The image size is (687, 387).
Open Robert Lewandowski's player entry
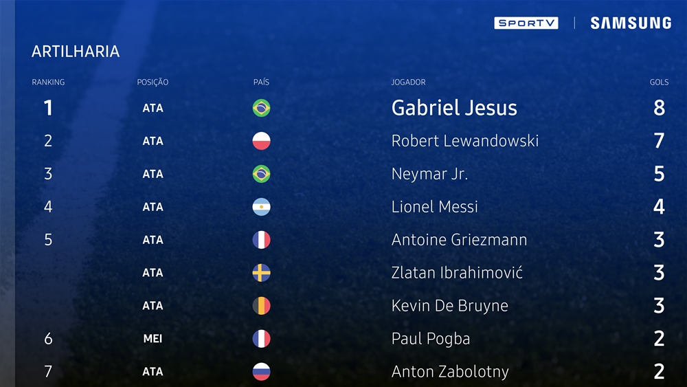point(465,141)
